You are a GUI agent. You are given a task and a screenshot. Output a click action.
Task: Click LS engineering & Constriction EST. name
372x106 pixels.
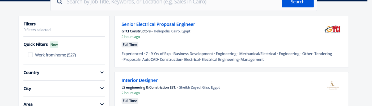(x=149, y=87)
